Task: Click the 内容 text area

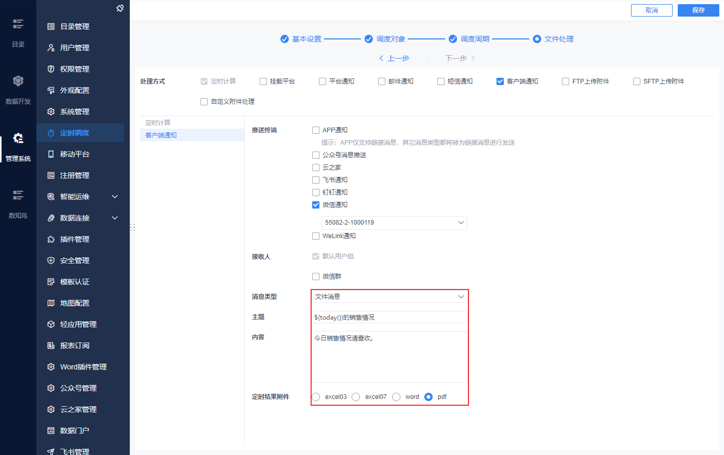Action: pos(390,357)
